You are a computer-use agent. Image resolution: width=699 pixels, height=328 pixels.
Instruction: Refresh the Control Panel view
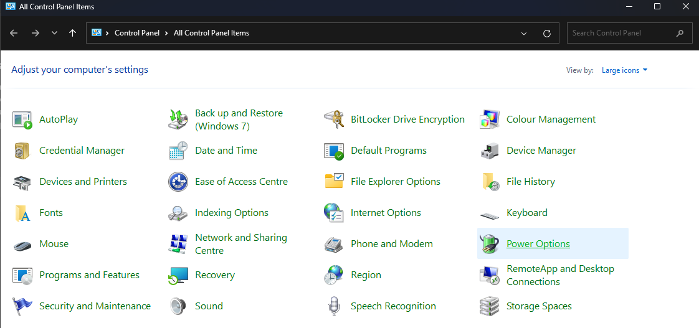547,33
